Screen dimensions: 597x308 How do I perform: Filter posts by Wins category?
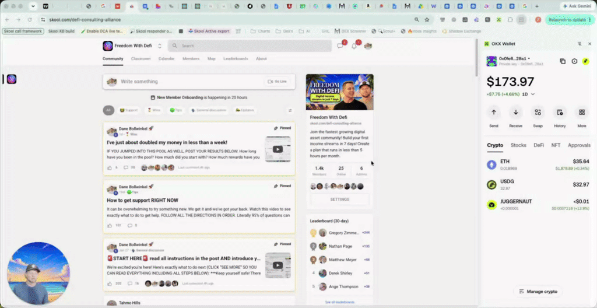[x=154, y=110]
